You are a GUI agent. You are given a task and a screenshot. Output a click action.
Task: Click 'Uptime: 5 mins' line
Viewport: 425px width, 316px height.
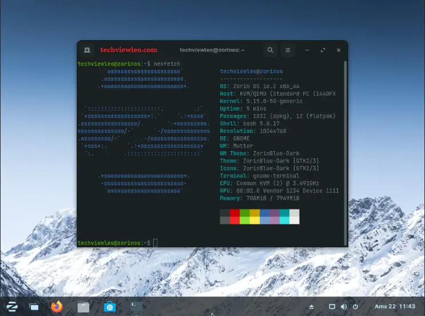tap(243, 109)
